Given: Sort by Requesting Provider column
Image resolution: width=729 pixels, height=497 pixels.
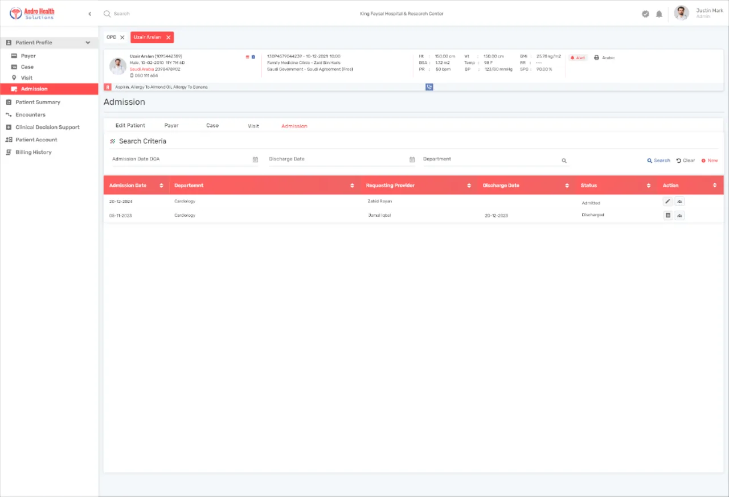Looking at the screenshot, I should 469,186.
